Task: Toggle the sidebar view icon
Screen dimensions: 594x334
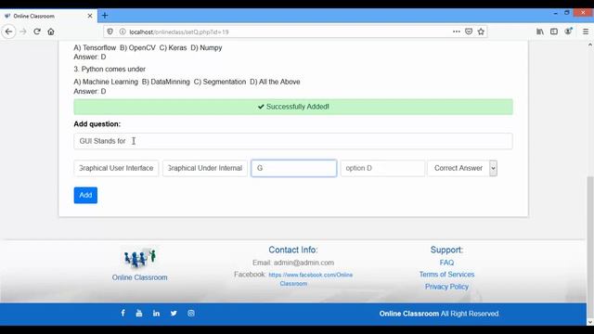Action: coord(554,32)
